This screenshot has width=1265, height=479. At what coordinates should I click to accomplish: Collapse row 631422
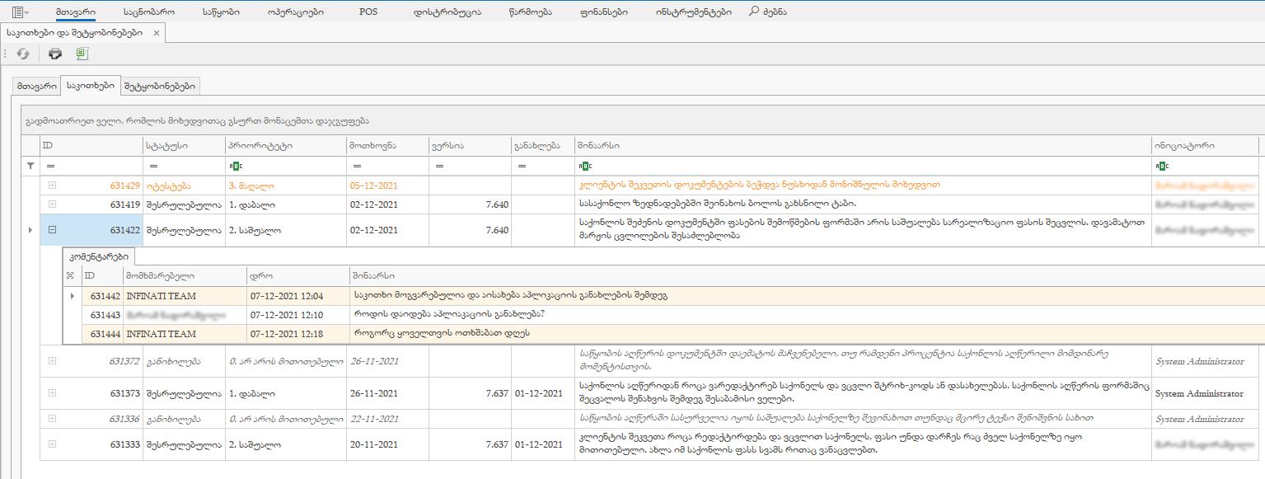[x=52, y=230]
